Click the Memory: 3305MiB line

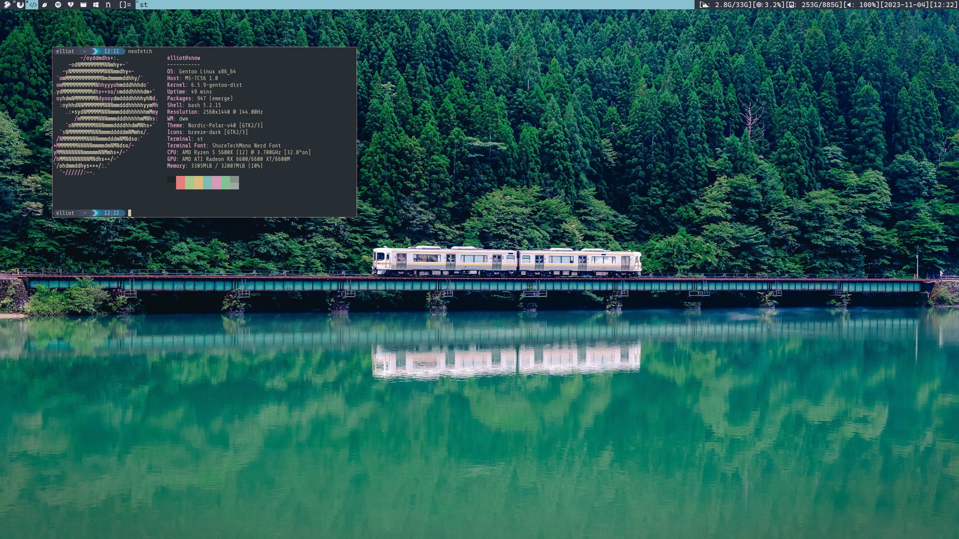click(x=215, y=166)
